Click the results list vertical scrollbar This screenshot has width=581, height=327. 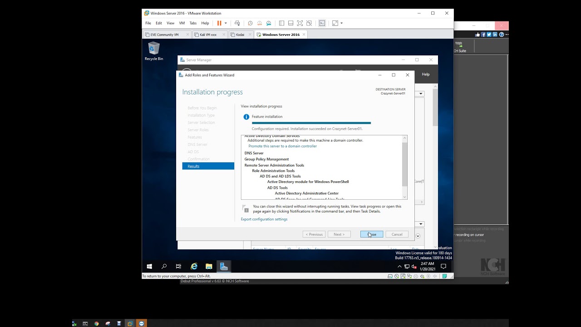coord(404,163)
